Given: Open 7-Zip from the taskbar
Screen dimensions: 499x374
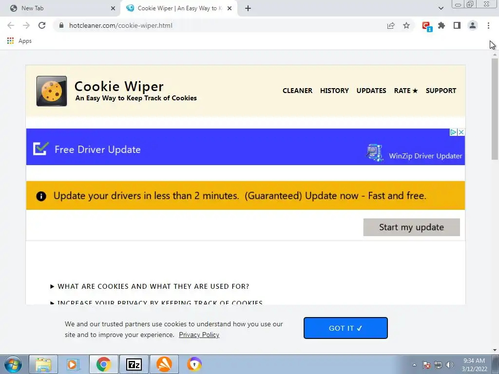Looking at the screenshot, I should [x=134, y=364].
